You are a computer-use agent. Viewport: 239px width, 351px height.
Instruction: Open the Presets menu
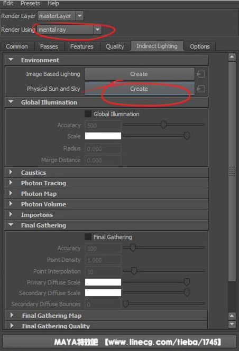coord(30,3)
